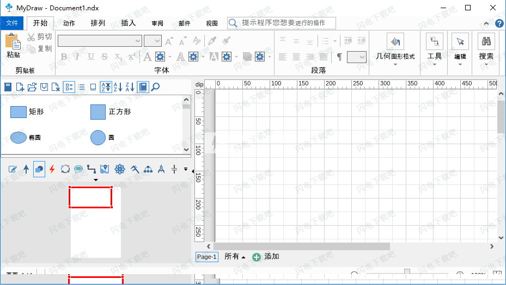Create a new library file with plus icon
The width and height of the screenshot is (506, 285).
point(20,87)
